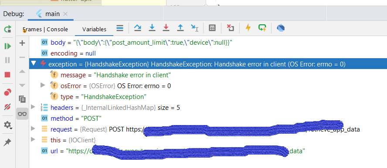
Task: Collapse the exception variable node
Action: [x=34, y=64]
